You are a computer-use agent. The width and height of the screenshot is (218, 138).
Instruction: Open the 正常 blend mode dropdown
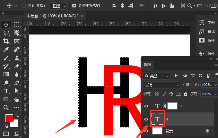[x=161, y=85]
